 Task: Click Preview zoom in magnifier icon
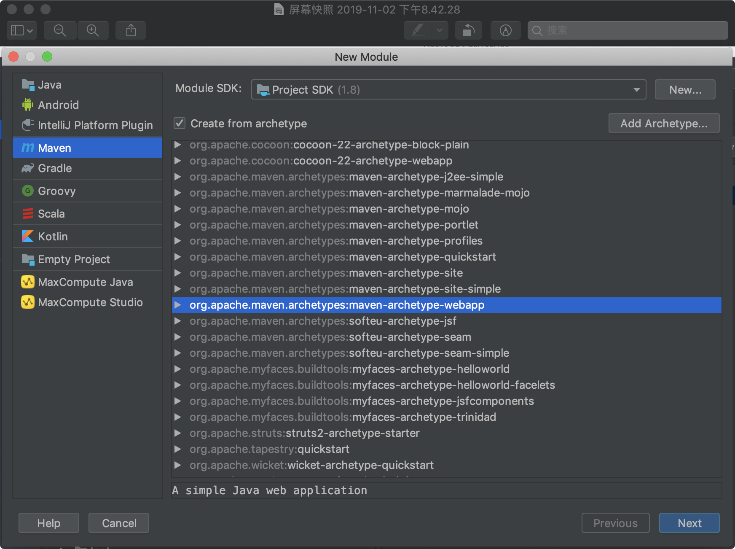[x=93, y=30]
